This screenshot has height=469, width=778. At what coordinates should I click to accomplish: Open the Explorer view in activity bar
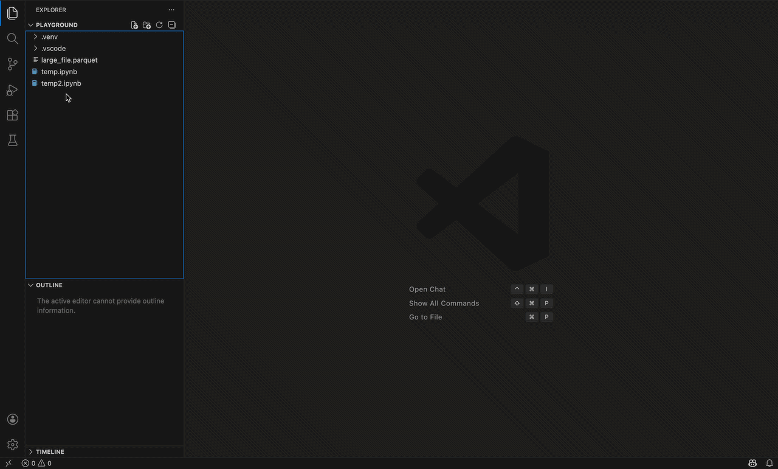pyautogui.click(x=12, y=13)
